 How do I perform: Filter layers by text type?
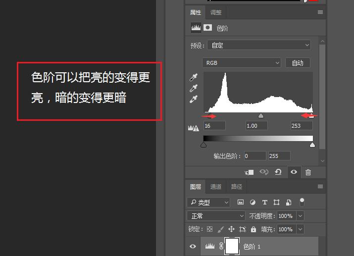(x=264, y=202)
